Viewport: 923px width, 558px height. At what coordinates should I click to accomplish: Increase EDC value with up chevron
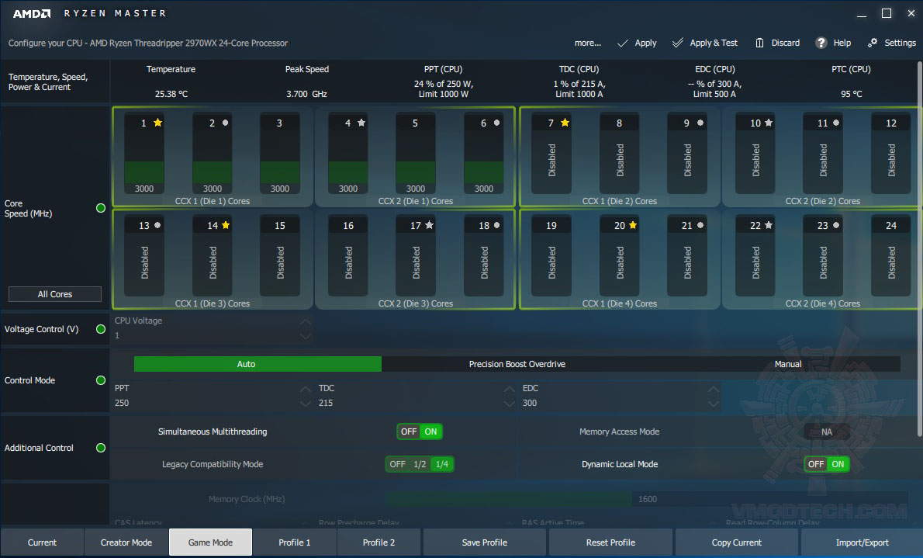tap(714, 389)
